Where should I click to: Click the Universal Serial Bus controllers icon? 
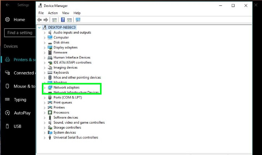coord(50,138)
